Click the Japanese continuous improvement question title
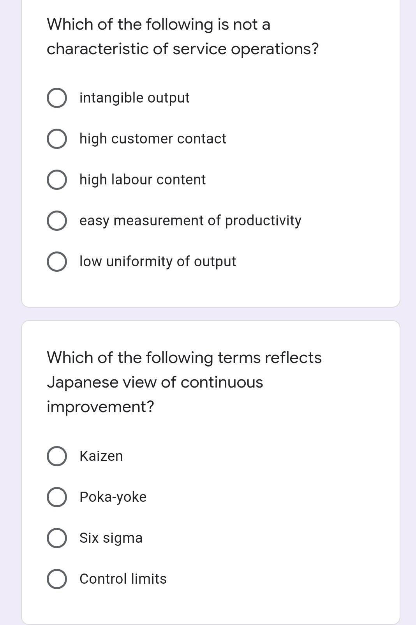416x625 pixels. pyautogui.click(x=184, y=382)
